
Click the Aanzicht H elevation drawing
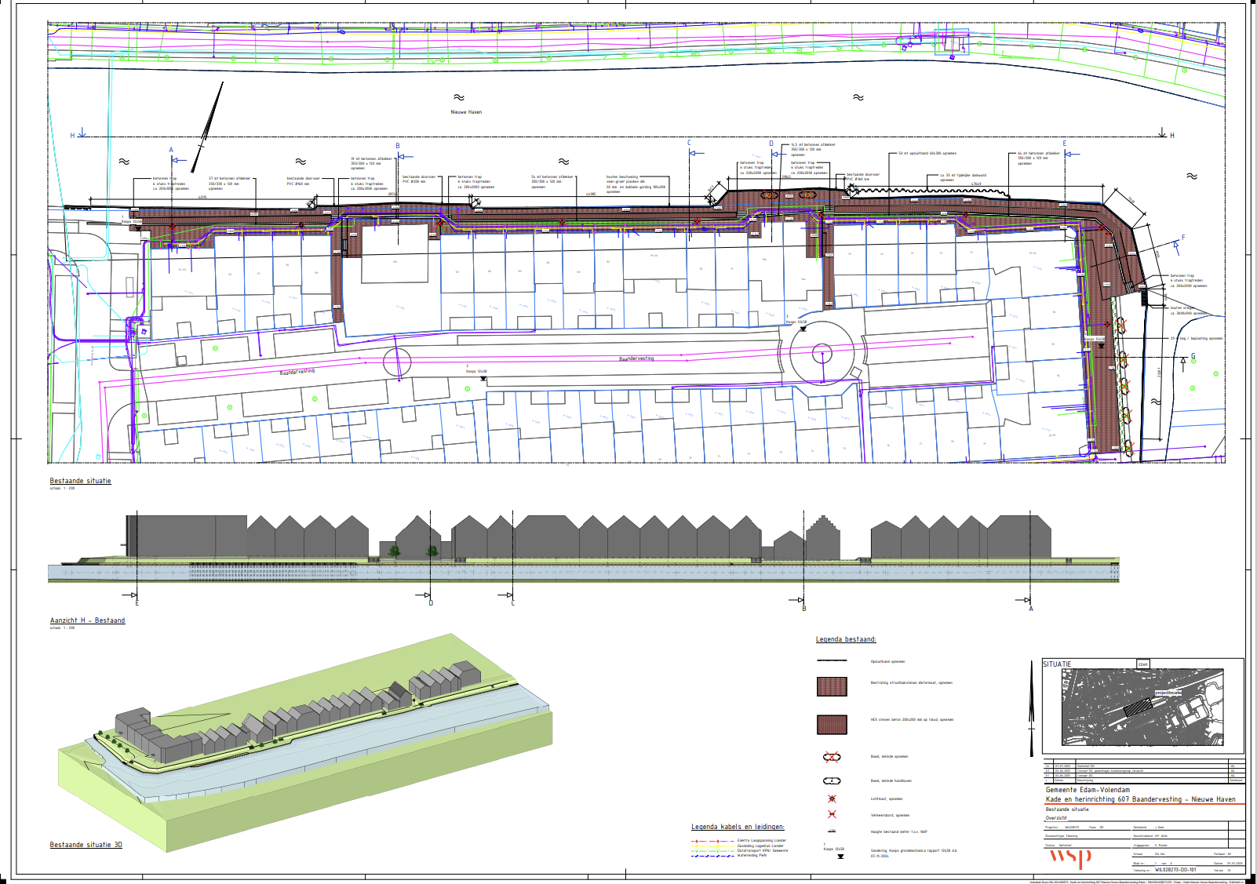[584, 549]
